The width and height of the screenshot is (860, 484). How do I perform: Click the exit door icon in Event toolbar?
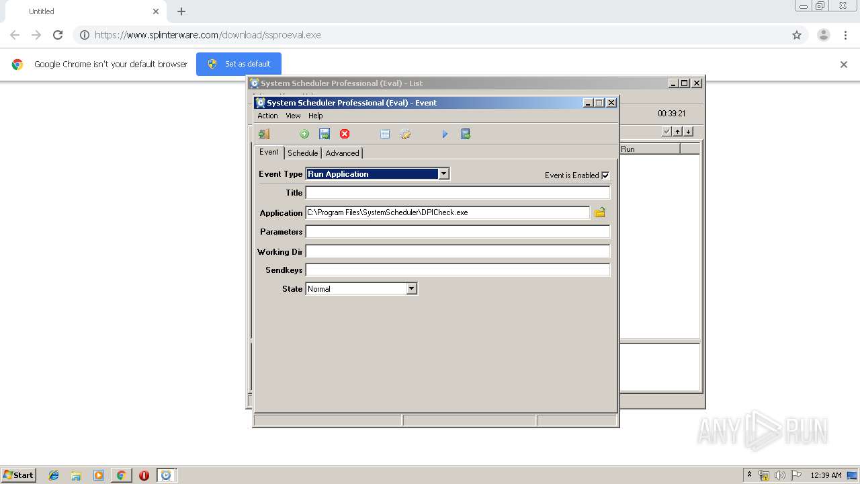click(x=264, y=134)
